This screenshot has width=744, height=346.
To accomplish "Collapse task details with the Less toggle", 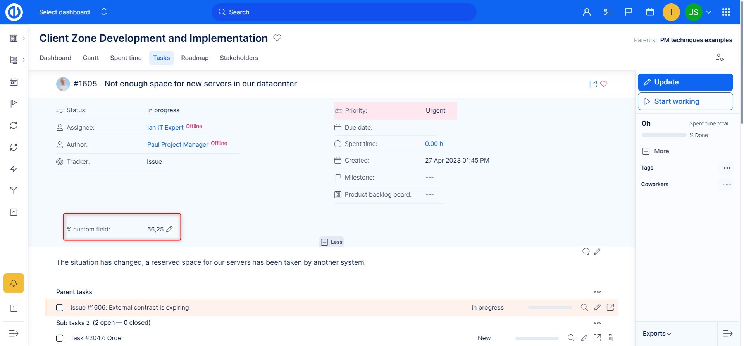I will click(x=332, y=242).
